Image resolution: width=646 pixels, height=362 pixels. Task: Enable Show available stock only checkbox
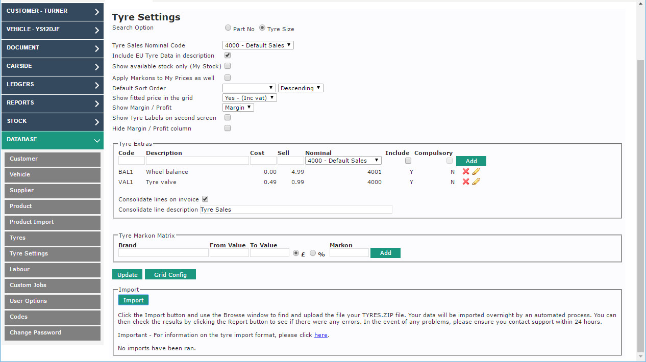228,66
